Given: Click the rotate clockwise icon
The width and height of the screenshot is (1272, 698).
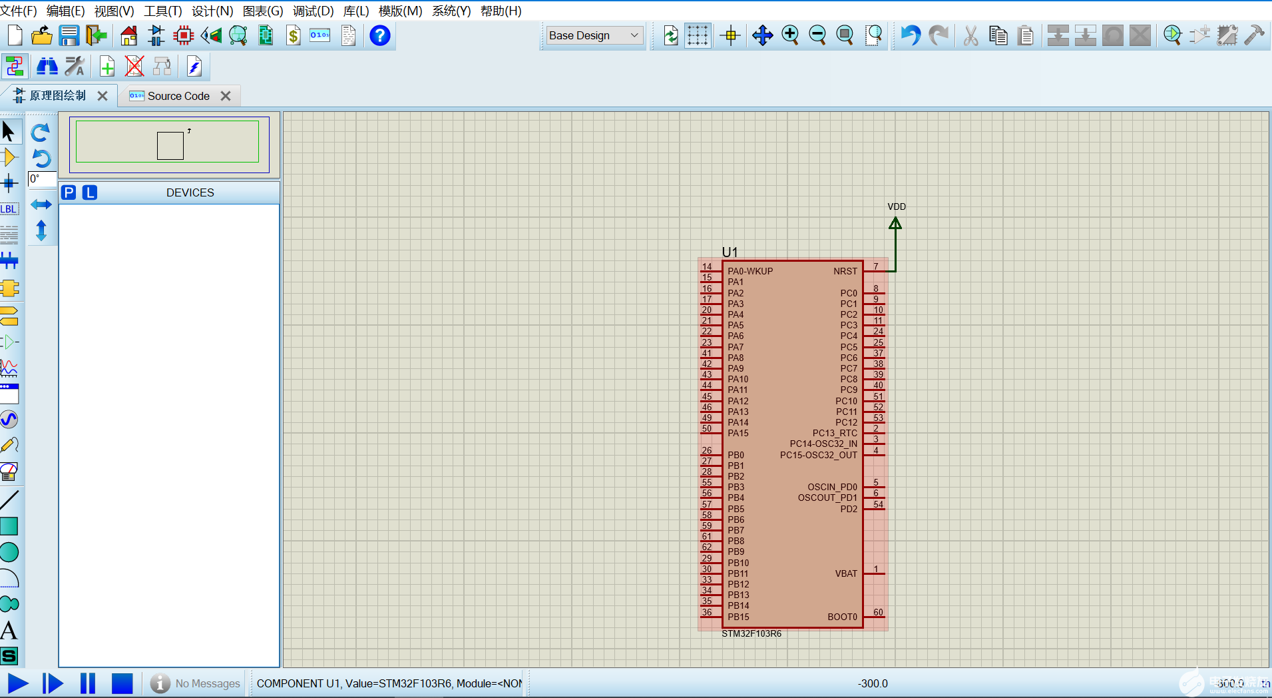Looking at the screenshot, I should point(41,133).
